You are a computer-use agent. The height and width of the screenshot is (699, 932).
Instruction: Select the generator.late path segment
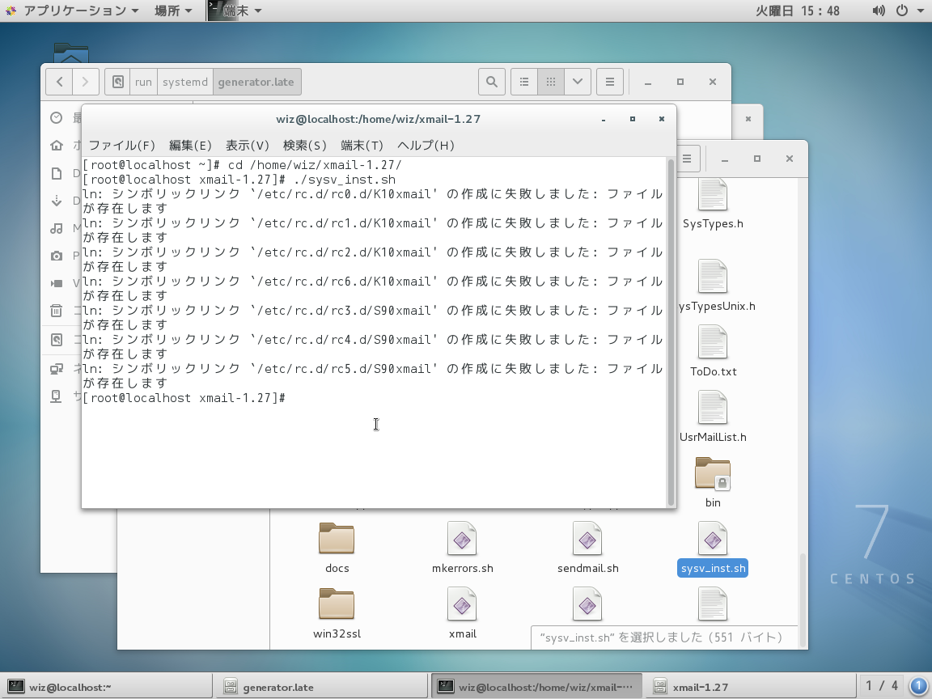tap(256, 82)
